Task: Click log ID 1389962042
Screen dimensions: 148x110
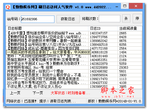Action: (x=99, y=41)
